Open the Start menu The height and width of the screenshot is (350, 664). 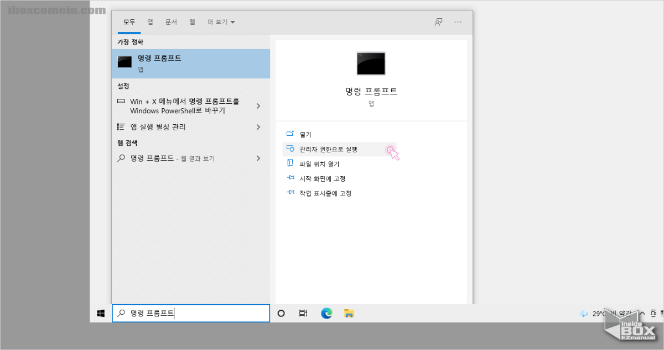point(100,313)
